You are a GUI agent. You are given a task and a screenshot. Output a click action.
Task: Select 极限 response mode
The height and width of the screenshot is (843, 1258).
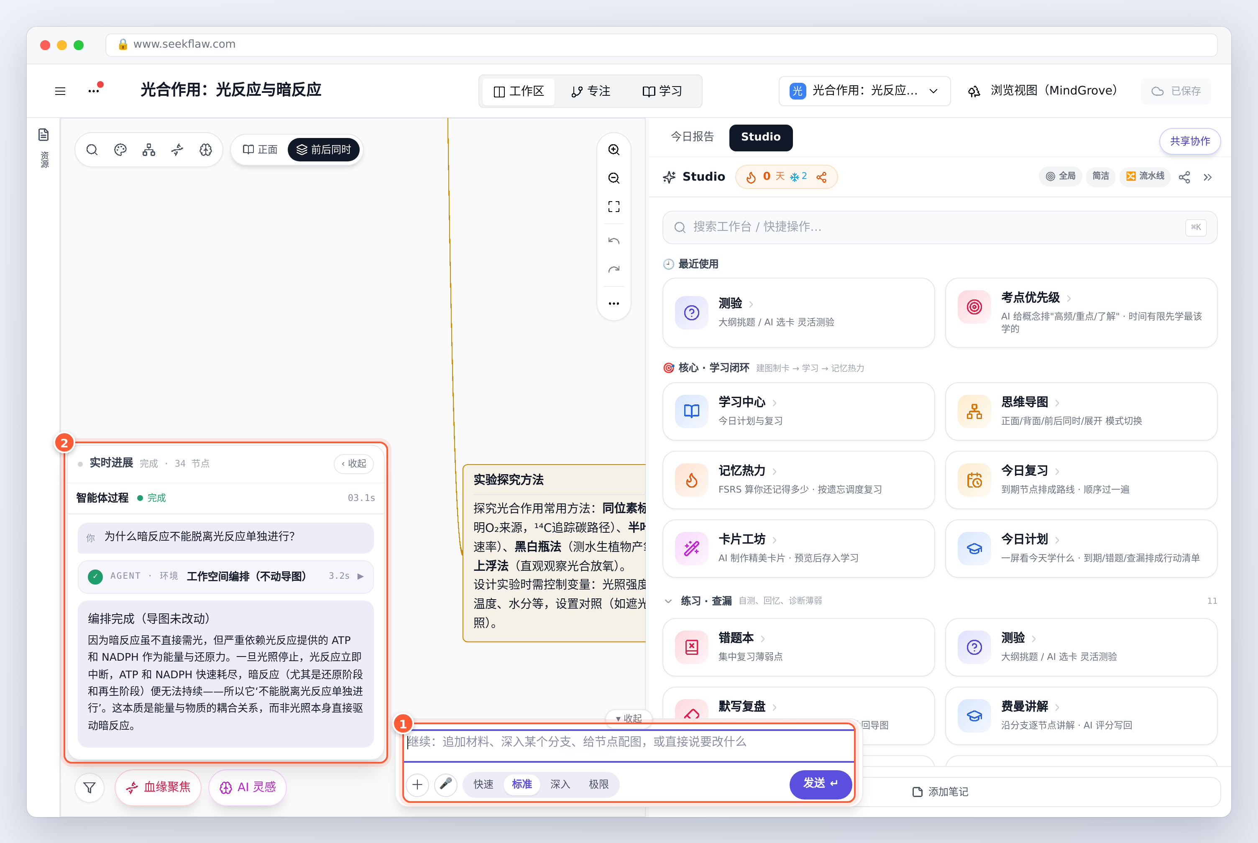pyautogui.click(x=598, y=784)
